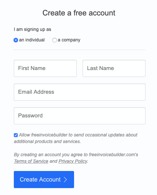Click the divider line below the radio options

coord(80,50)
